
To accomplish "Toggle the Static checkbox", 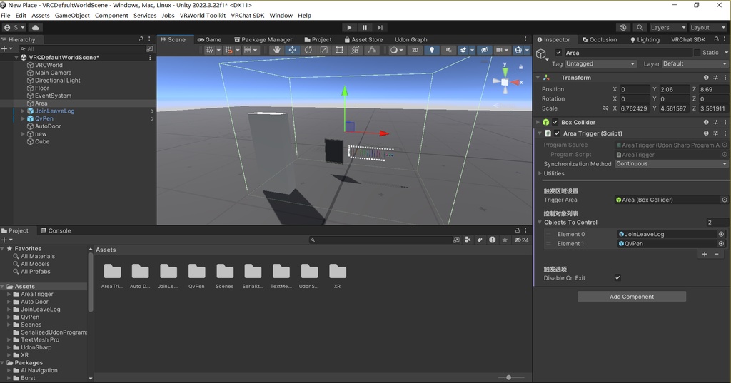I will coord(697,53).
